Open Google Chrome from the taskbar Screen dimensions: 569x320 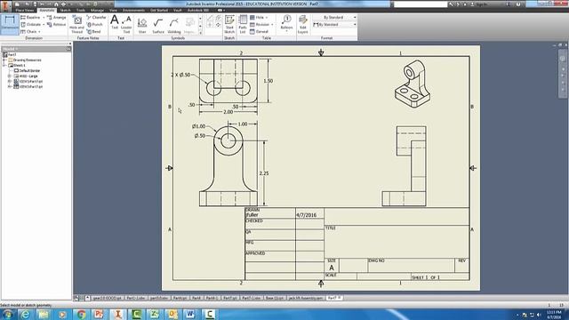point(81,314)
